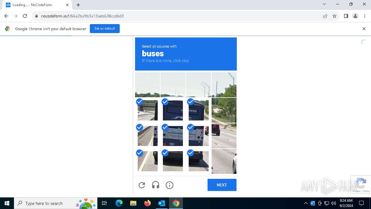
Task: Reload the current page
Action: 25,16
